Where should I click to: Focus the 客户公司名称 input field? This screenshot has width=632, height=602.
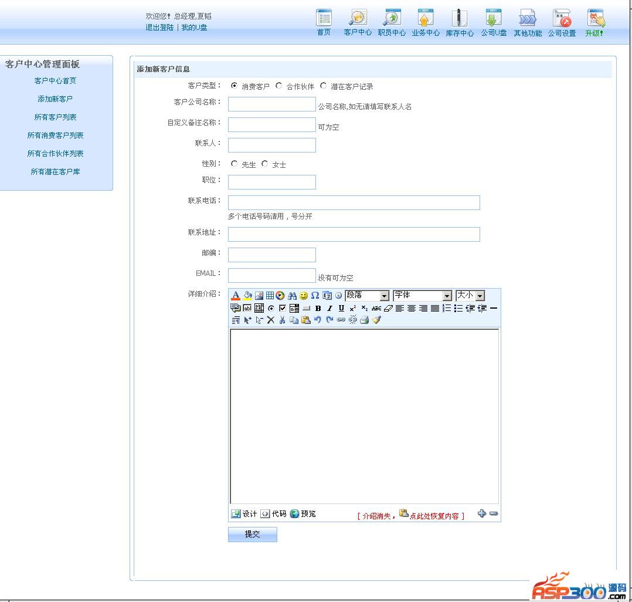tap(271, 104)
